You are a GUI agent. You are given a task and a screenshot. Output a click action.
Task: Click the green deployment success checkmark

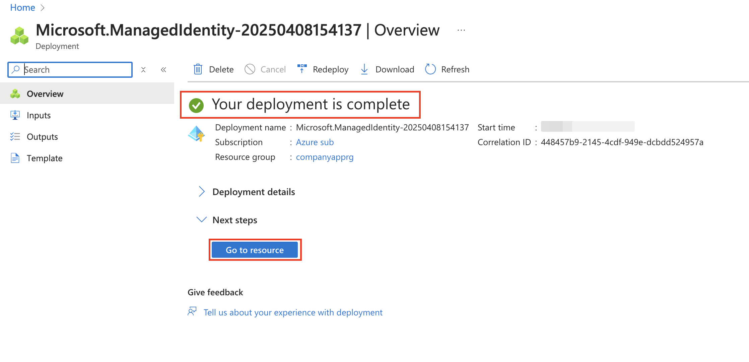196,105
